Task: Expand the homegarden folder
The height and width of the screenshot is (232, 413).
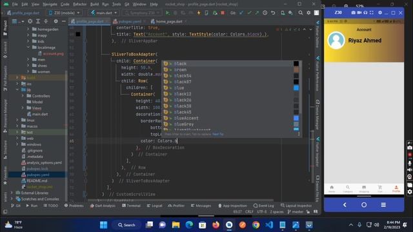Action: point(28,29)
